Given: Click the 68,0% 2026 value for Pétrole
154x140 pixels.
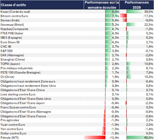Looking at the screenshot, I should click(x=149, y=137).
